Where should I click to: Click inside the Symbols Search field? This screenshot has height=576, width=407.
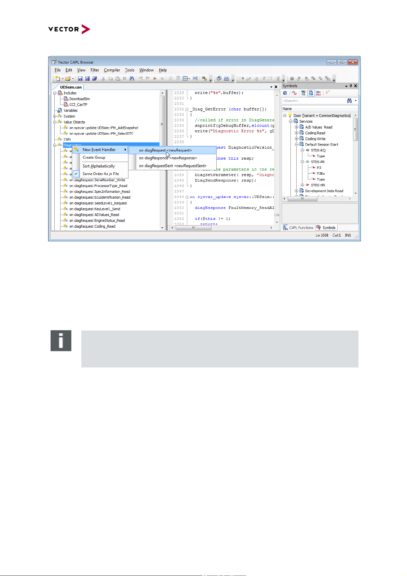(314, 101)
